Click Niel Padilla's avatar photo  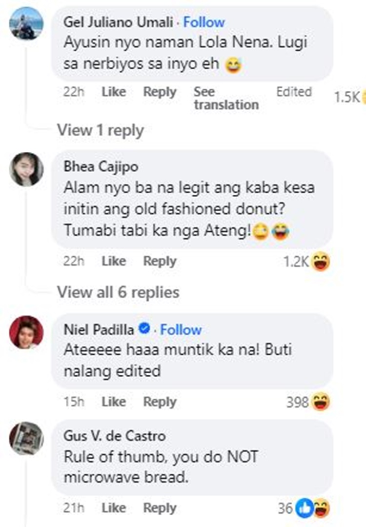coord(26,332)
